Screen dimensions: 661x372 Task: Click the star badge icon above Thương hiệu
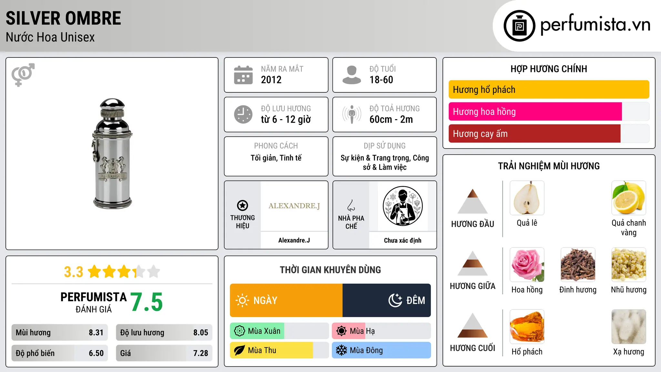point(242,205)
